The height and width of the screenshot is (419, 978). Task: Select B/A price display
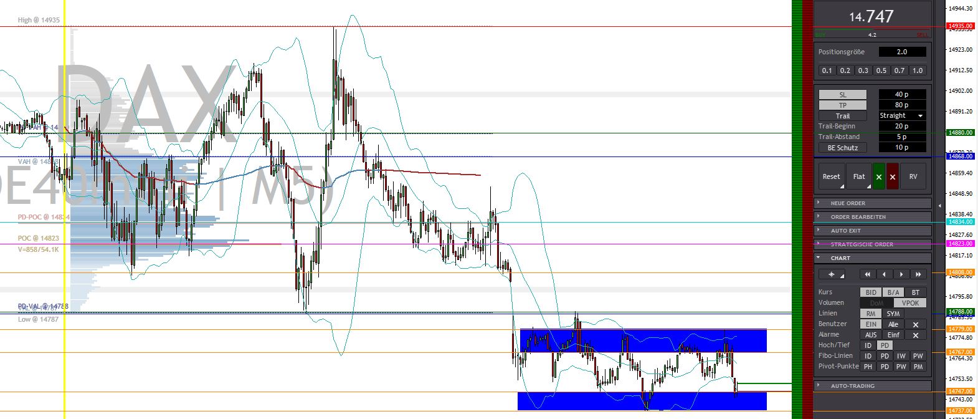(893, 292)
